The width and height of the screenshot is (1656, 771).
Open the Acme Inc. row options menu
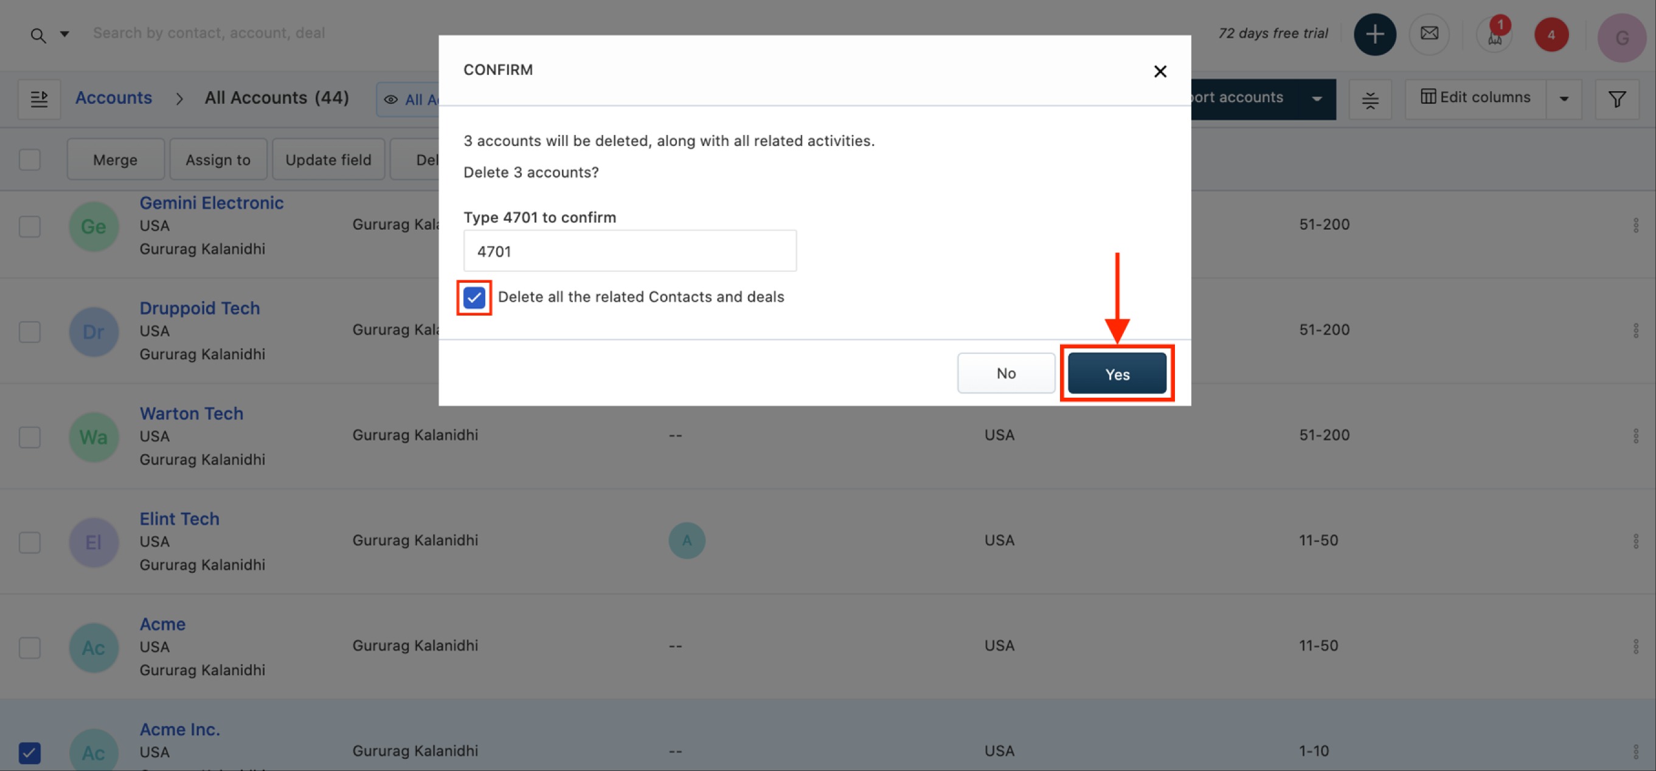click(x=1635, y=751)
